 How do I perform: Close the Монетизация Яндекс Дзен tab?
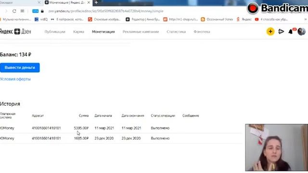click(89, 2)
